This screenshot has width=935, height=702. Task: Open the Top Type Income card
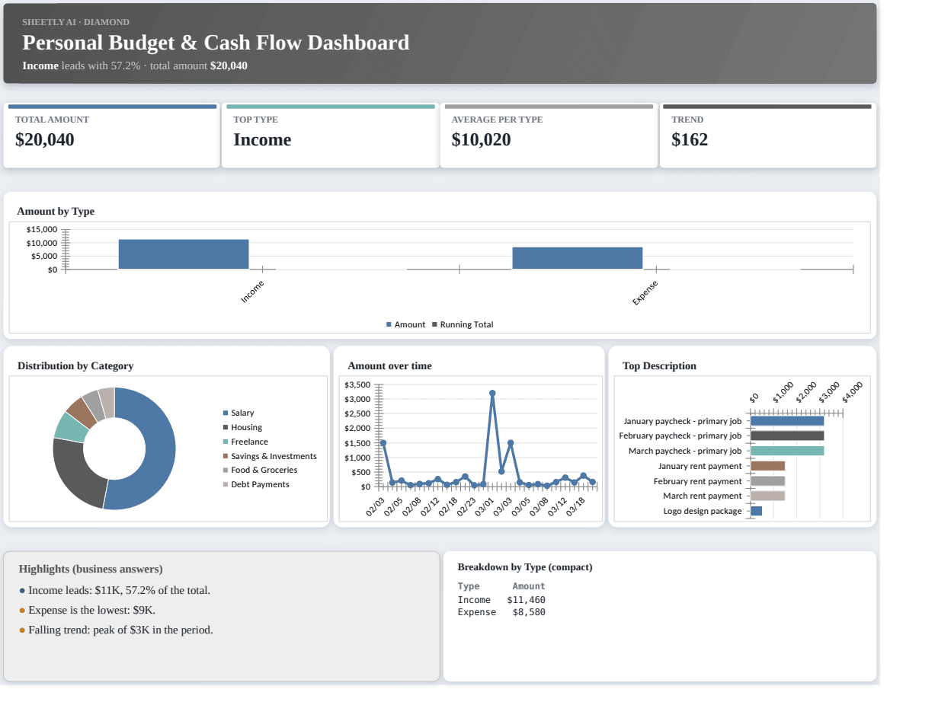click(330, 136)
